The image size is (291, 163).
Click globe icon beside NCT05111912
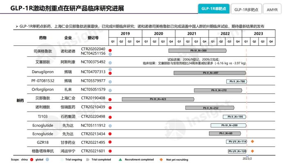click(x=110, y=126)
